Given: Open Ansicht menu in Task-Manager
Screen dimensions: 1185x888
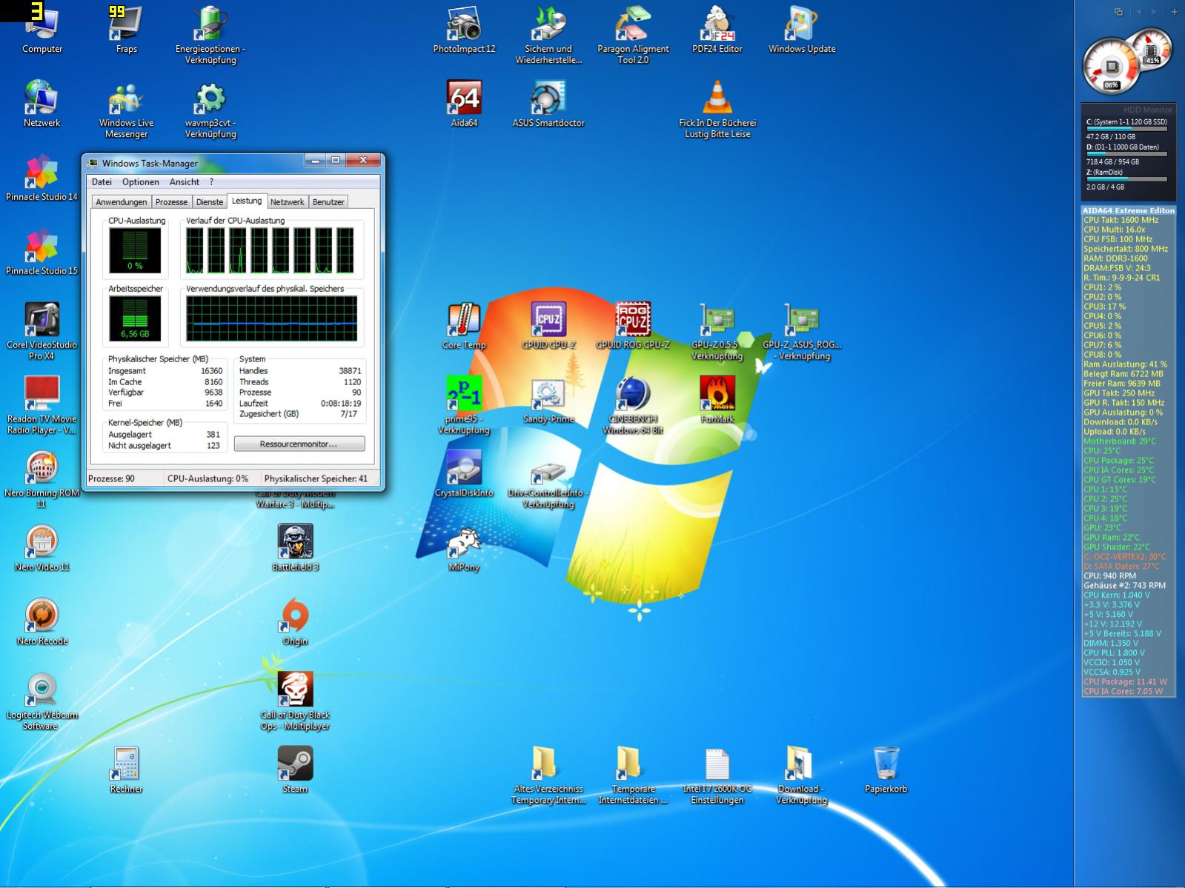Looking at the screenshot, I should point(184,181).
